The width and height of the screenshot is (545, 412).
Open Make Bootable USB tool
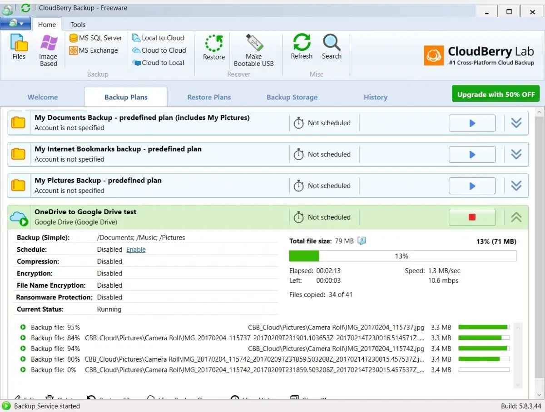pos(254,51)
